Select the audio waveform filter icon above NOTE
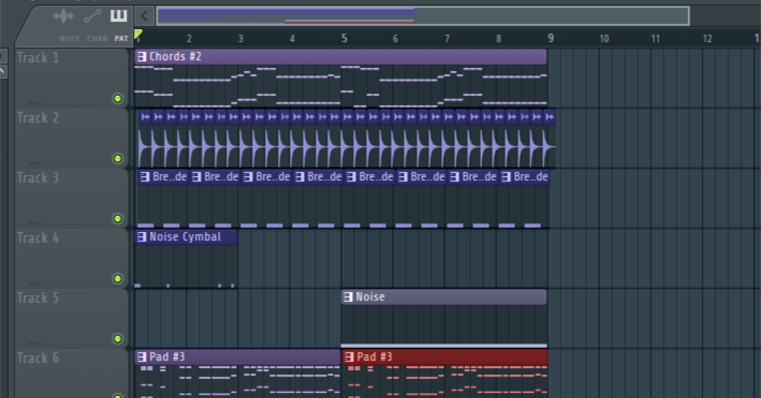761x398 pixels. (63, 16)
